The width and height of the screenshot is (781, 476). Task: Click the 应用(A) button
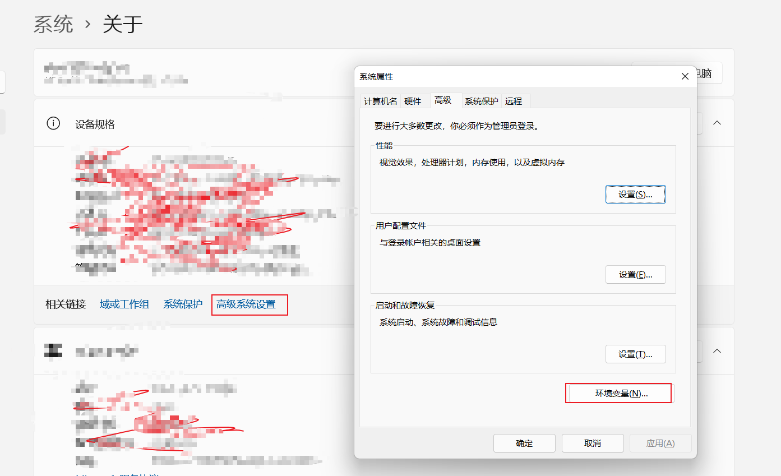point(660,443)
